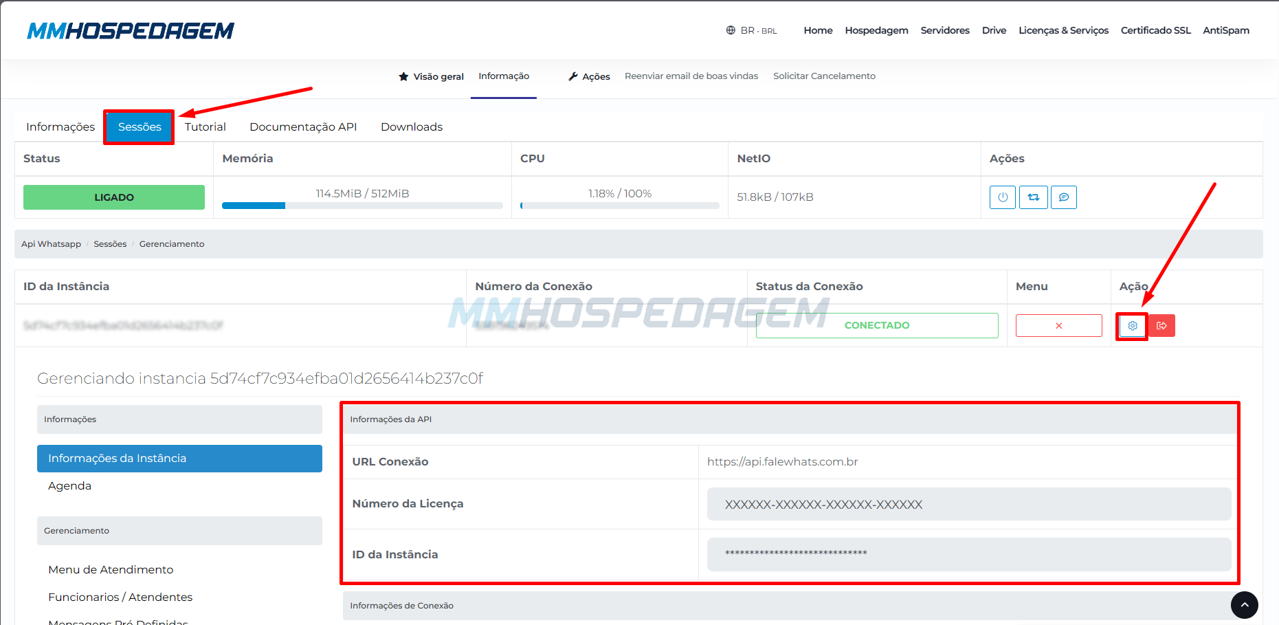Screen dimensions: 1279x625
Task: Click the chat bubble icon in Ações
Action: tap(1064, 197)
